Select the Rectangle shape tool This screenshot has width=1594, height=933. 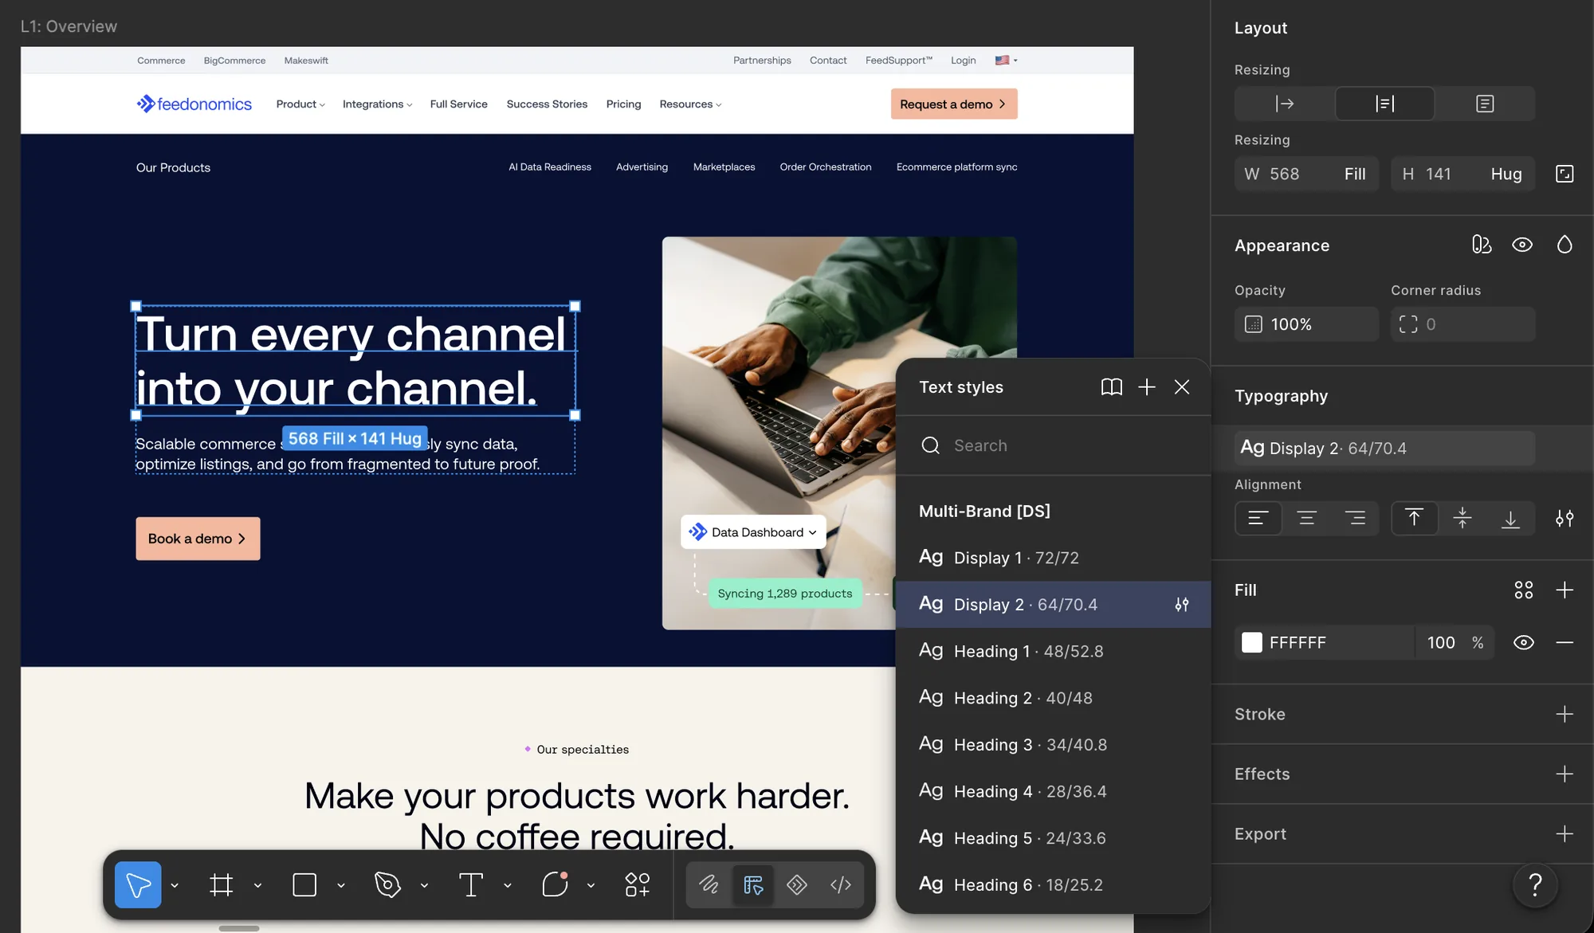(x=304, y=884)
